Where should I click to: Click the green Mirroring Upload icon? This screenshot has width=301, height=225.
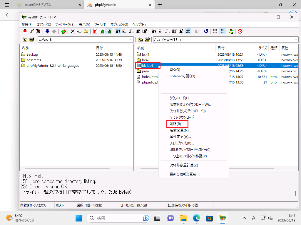[x=63, y=31]
